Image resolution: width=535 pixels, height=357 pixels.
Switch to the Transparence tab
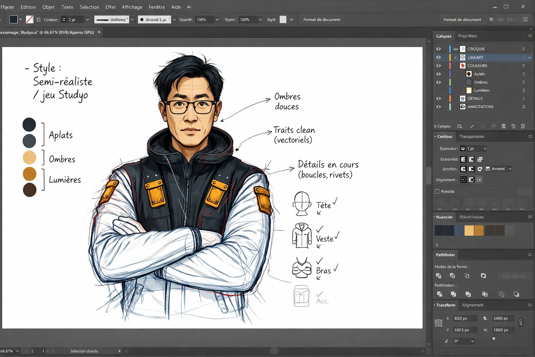coord(472,137)
